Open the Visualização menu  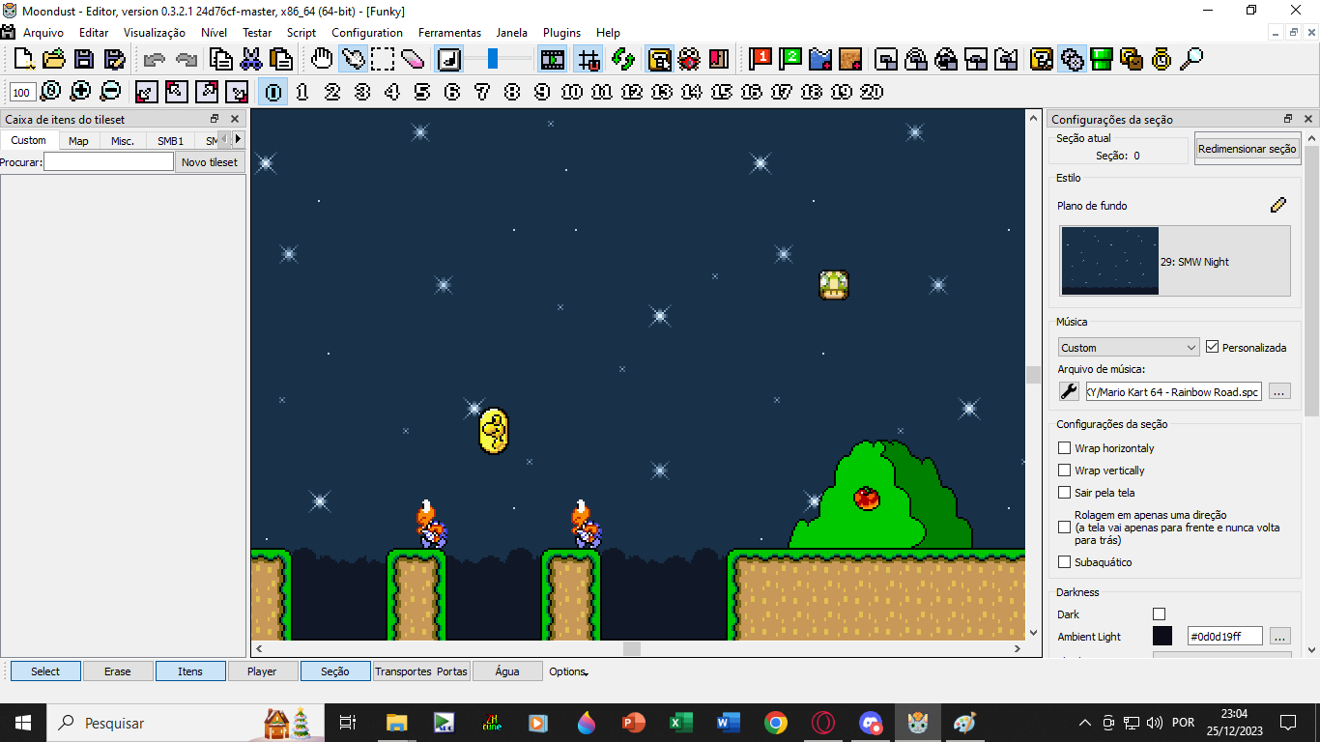click(x=155, y=33)
